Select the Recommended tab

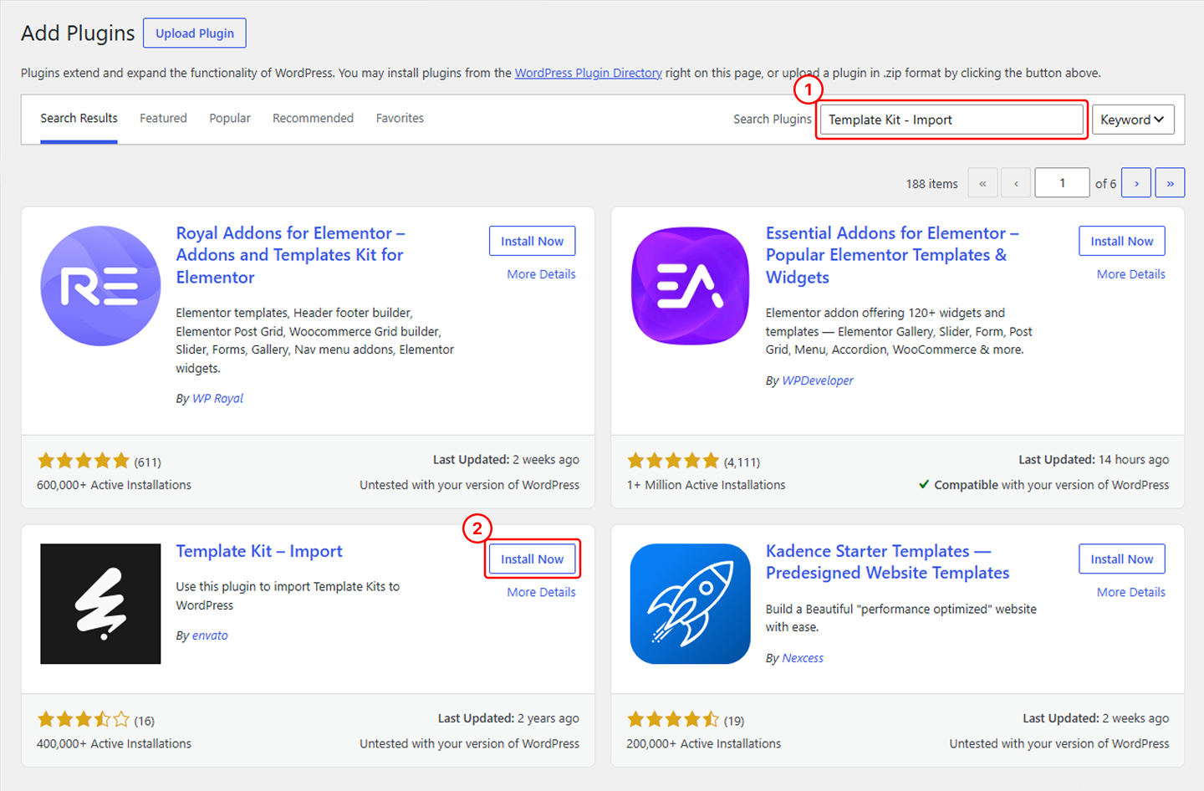click(x=313, y=118)
